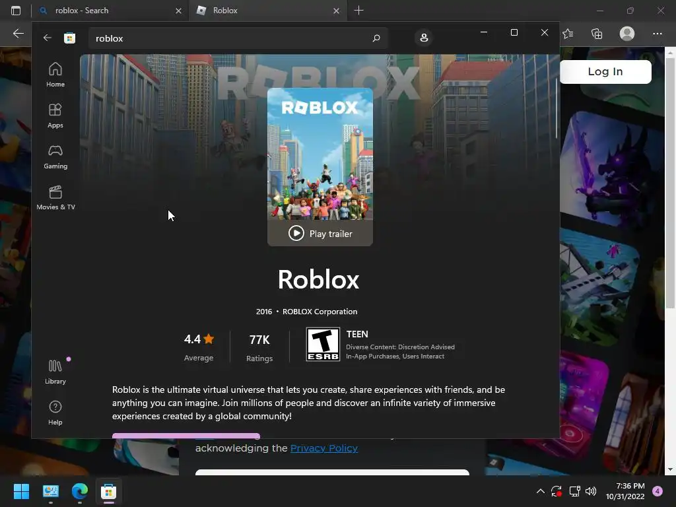Open Movies & TV in Store sidebar

(x=55, y=197)
